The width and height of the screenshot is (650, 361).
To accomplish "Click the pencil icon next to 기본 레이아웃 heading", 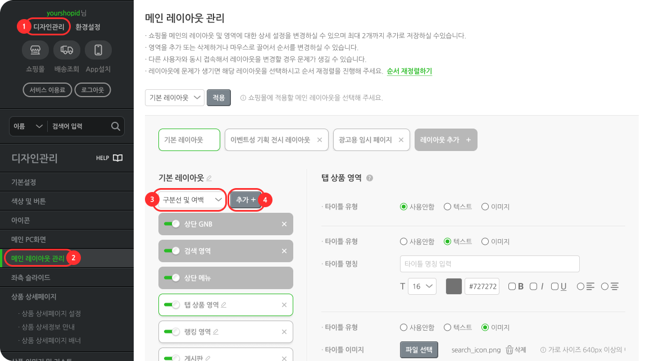I will (x=210, y=178).
